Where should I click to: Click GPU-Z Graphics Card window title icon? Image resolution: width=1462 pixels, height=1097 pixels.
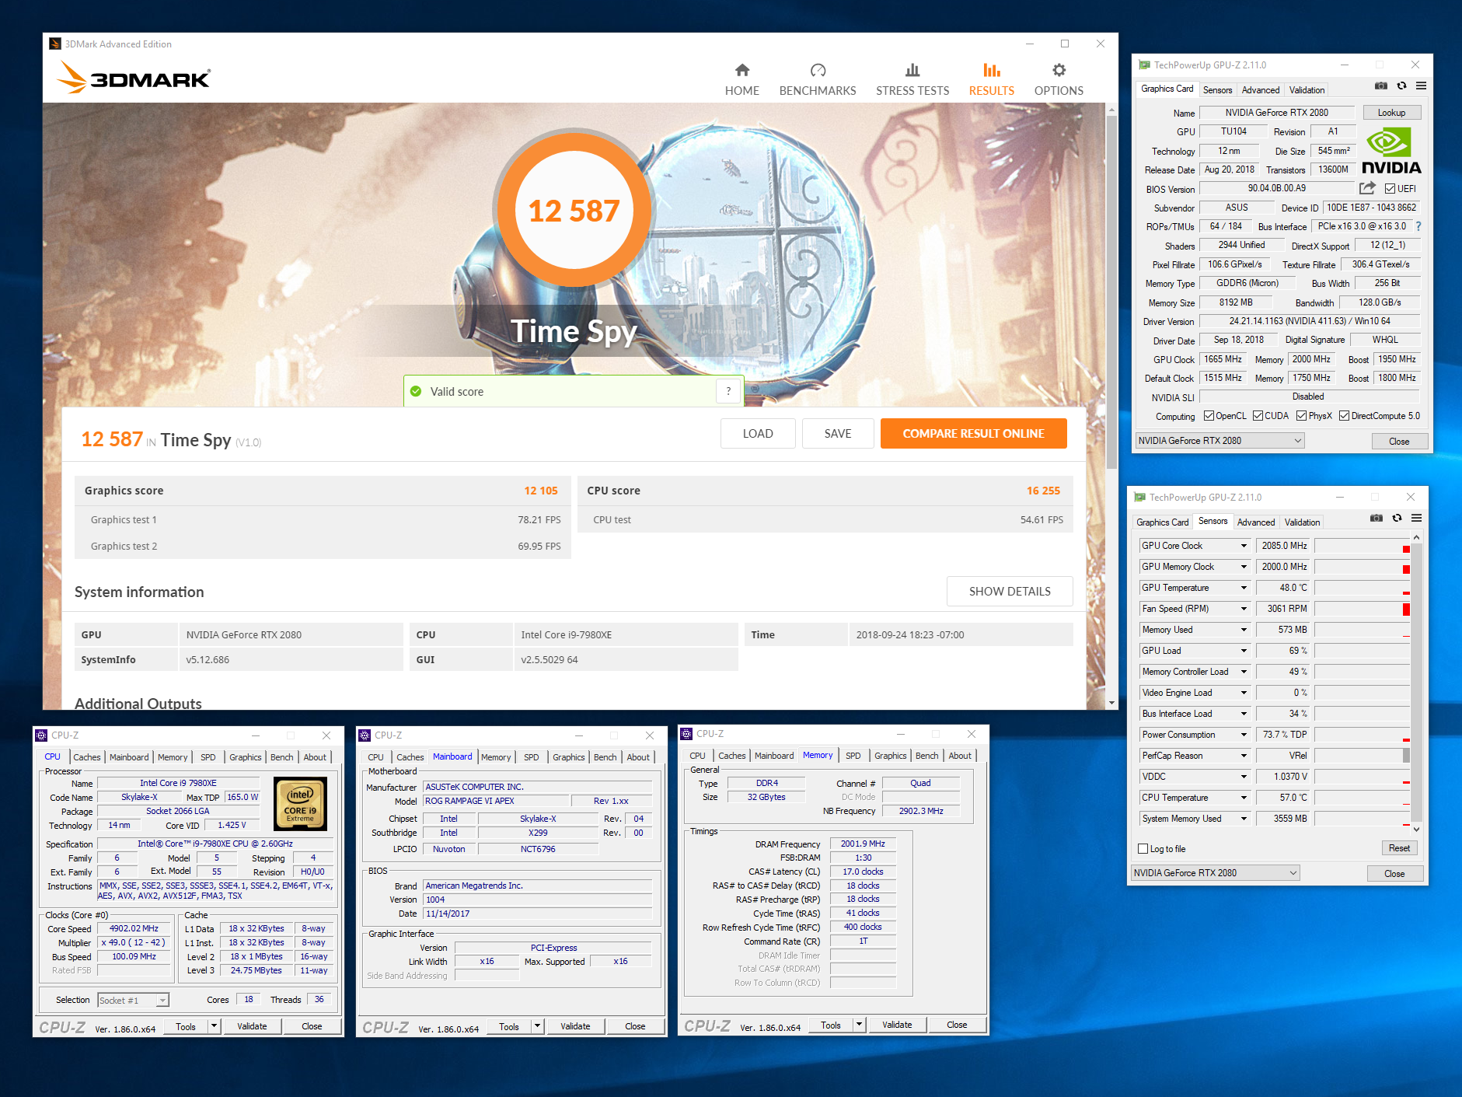(1144, 65)
